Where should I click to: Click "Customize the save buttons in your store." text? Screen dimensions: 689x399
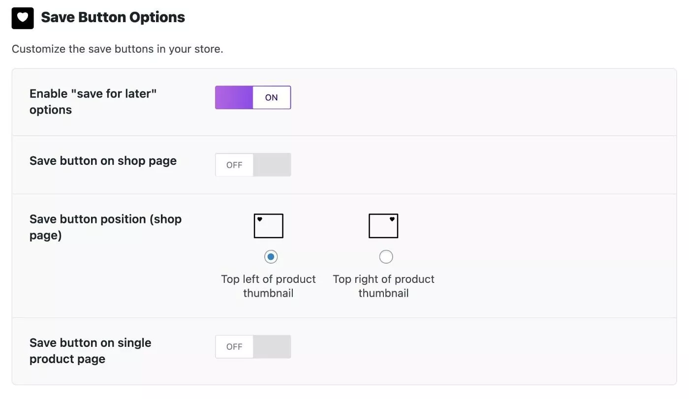[x=118, y=49]
